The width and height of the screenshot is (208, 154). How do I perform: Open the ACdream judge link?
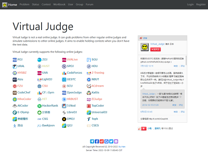coord(98,86)
